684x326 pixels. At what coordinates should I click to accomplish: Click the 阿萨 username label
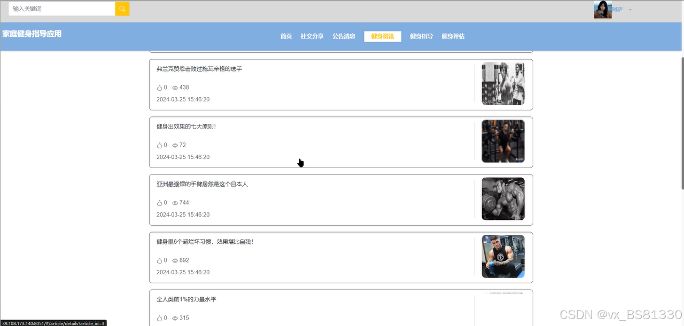pos(617,10)
